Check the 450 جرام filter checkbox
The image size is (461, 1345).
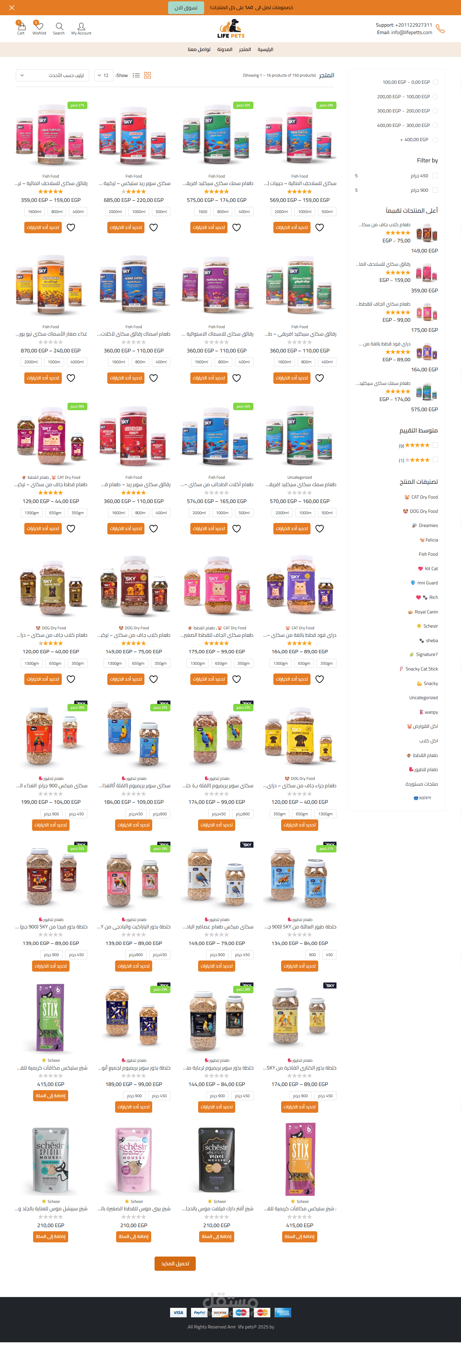tap(435, 176)
